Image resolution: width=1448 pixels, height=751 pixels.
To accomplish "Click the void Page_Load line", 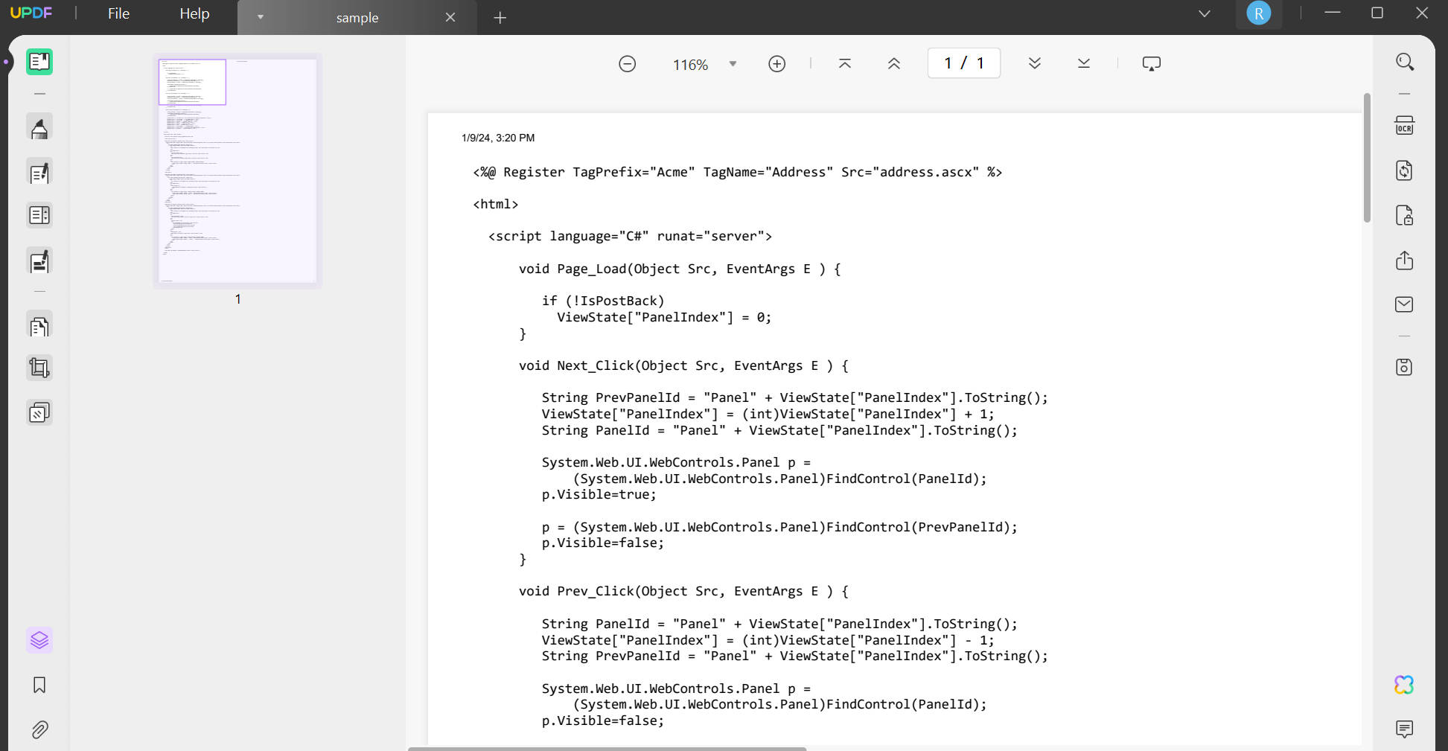I will [x=680, y=269].
